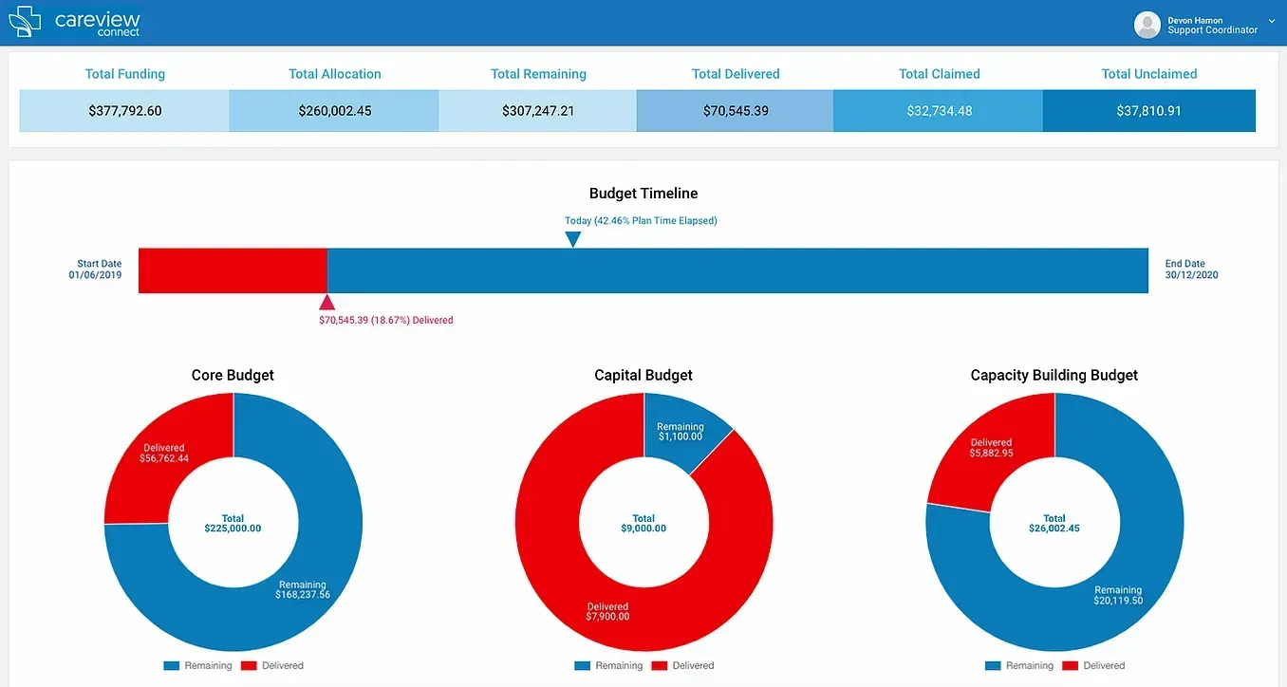Click the Core Budget chart title
Image resolution: width=1287 pixels, height=687 pixels.
tap(233, 376)
